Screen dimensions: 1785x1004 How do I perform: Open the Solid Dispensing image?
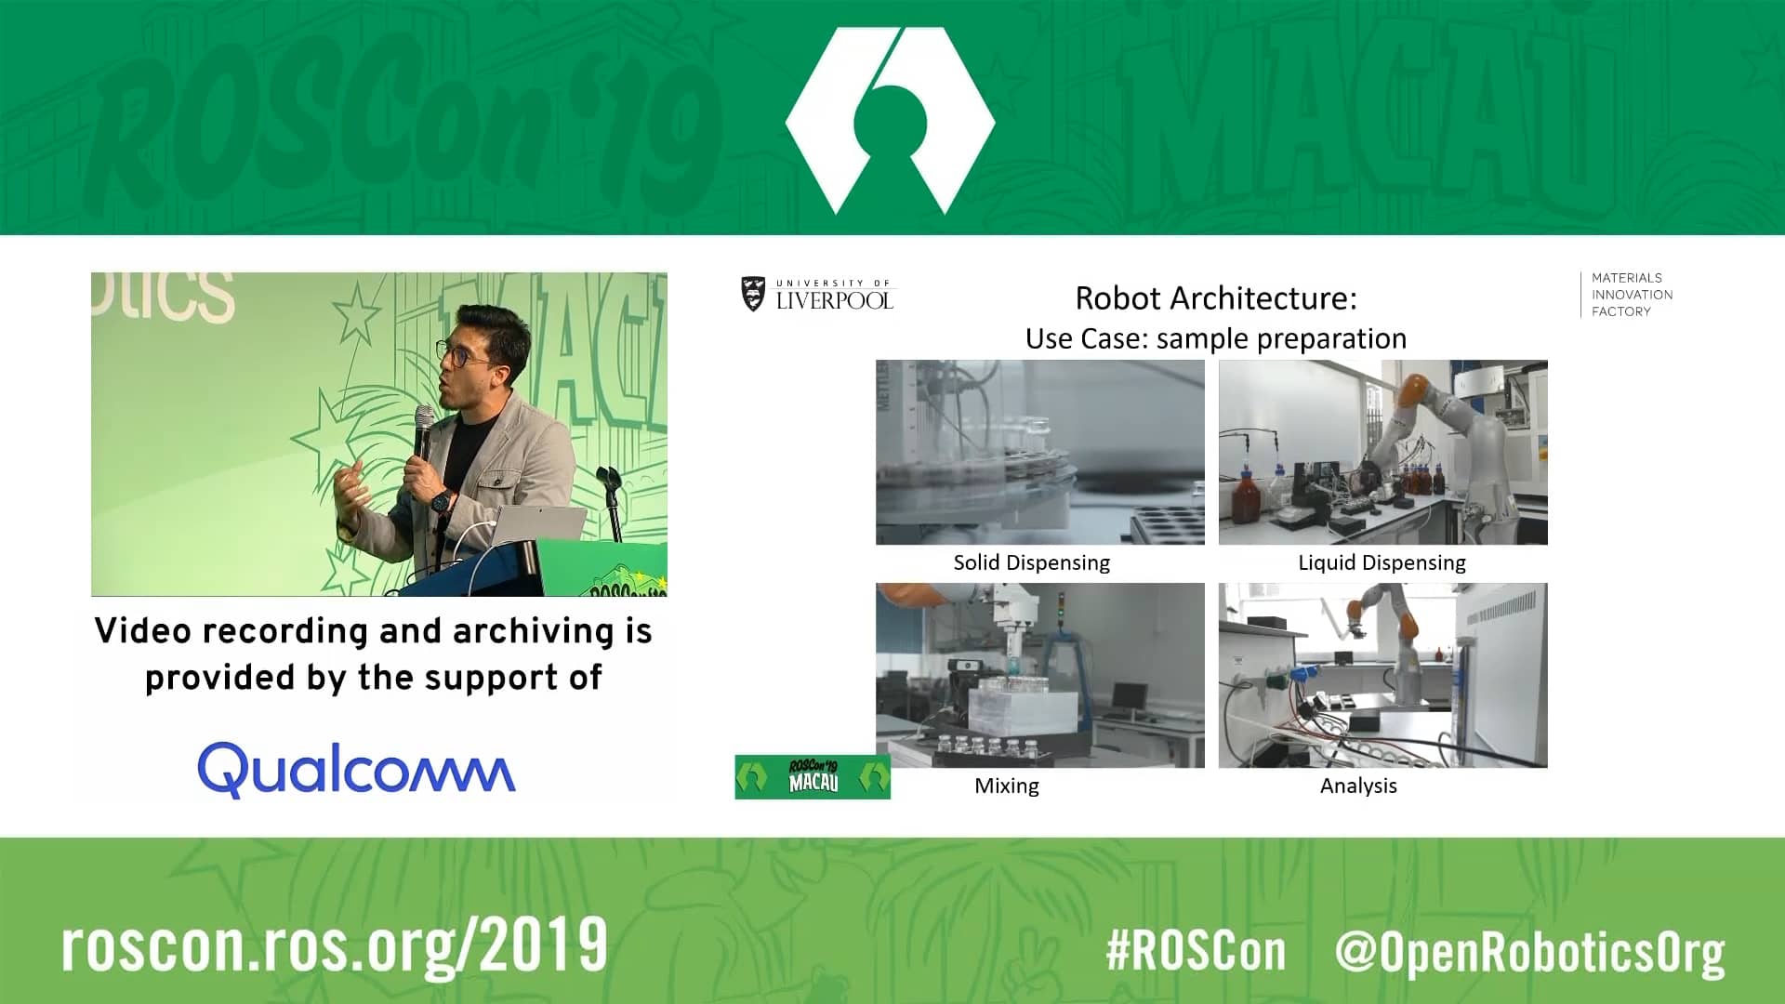coord(1040,452)
